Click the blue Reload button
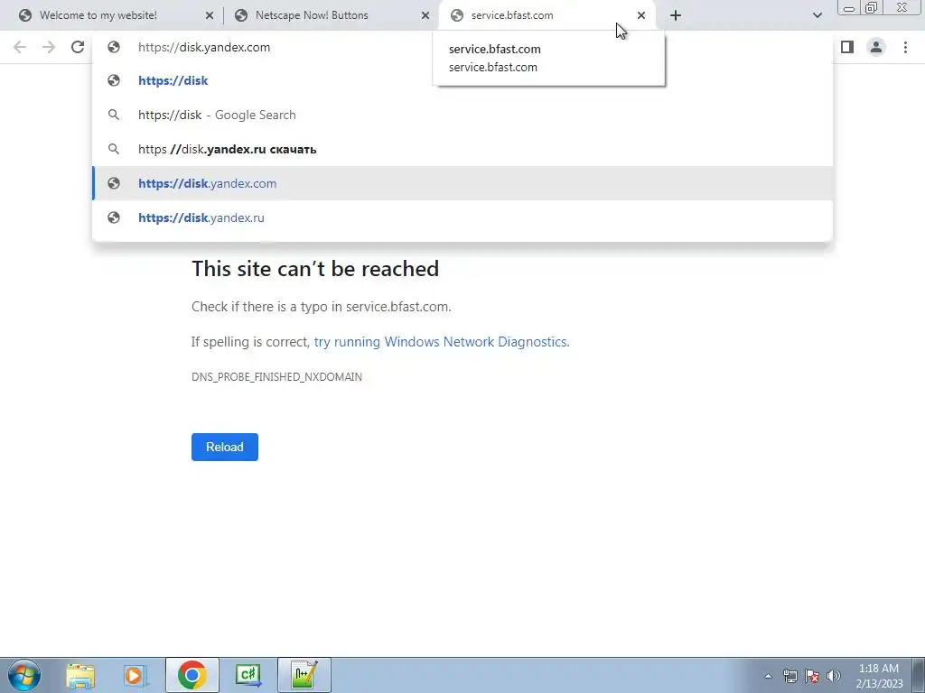The image size is (925, 693). (x=225, y=447)
